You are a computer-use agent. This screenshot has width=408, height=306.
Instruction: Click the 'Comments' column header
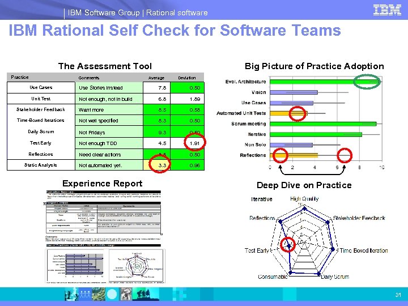[x=89, y=78]
